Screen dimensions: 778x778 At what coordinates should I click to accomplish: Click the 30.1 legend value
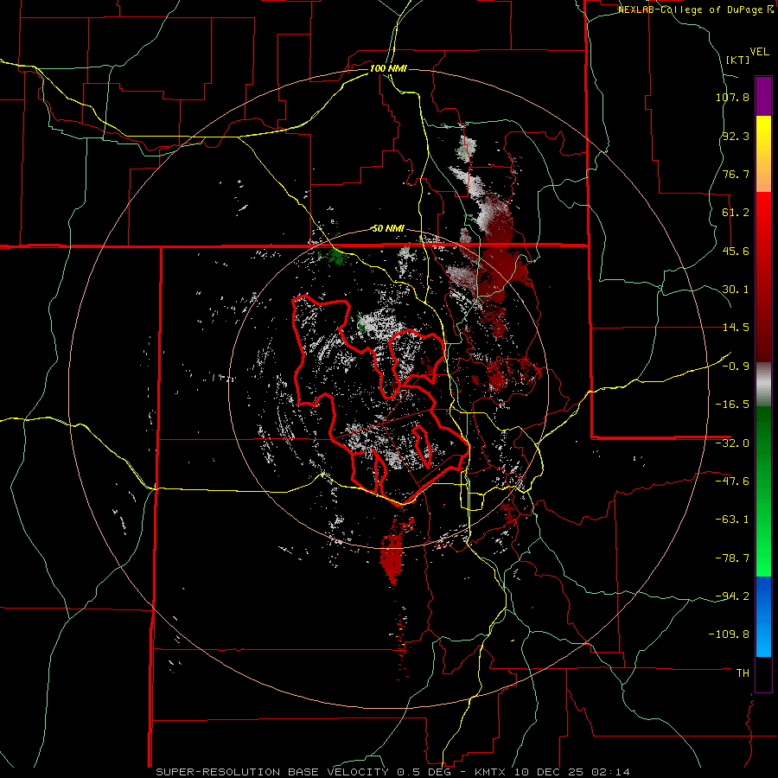pos(736,290)
